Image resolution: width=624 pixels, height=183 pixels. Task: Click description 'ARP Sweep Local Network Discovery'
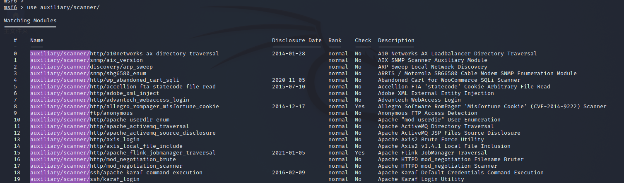433,67
